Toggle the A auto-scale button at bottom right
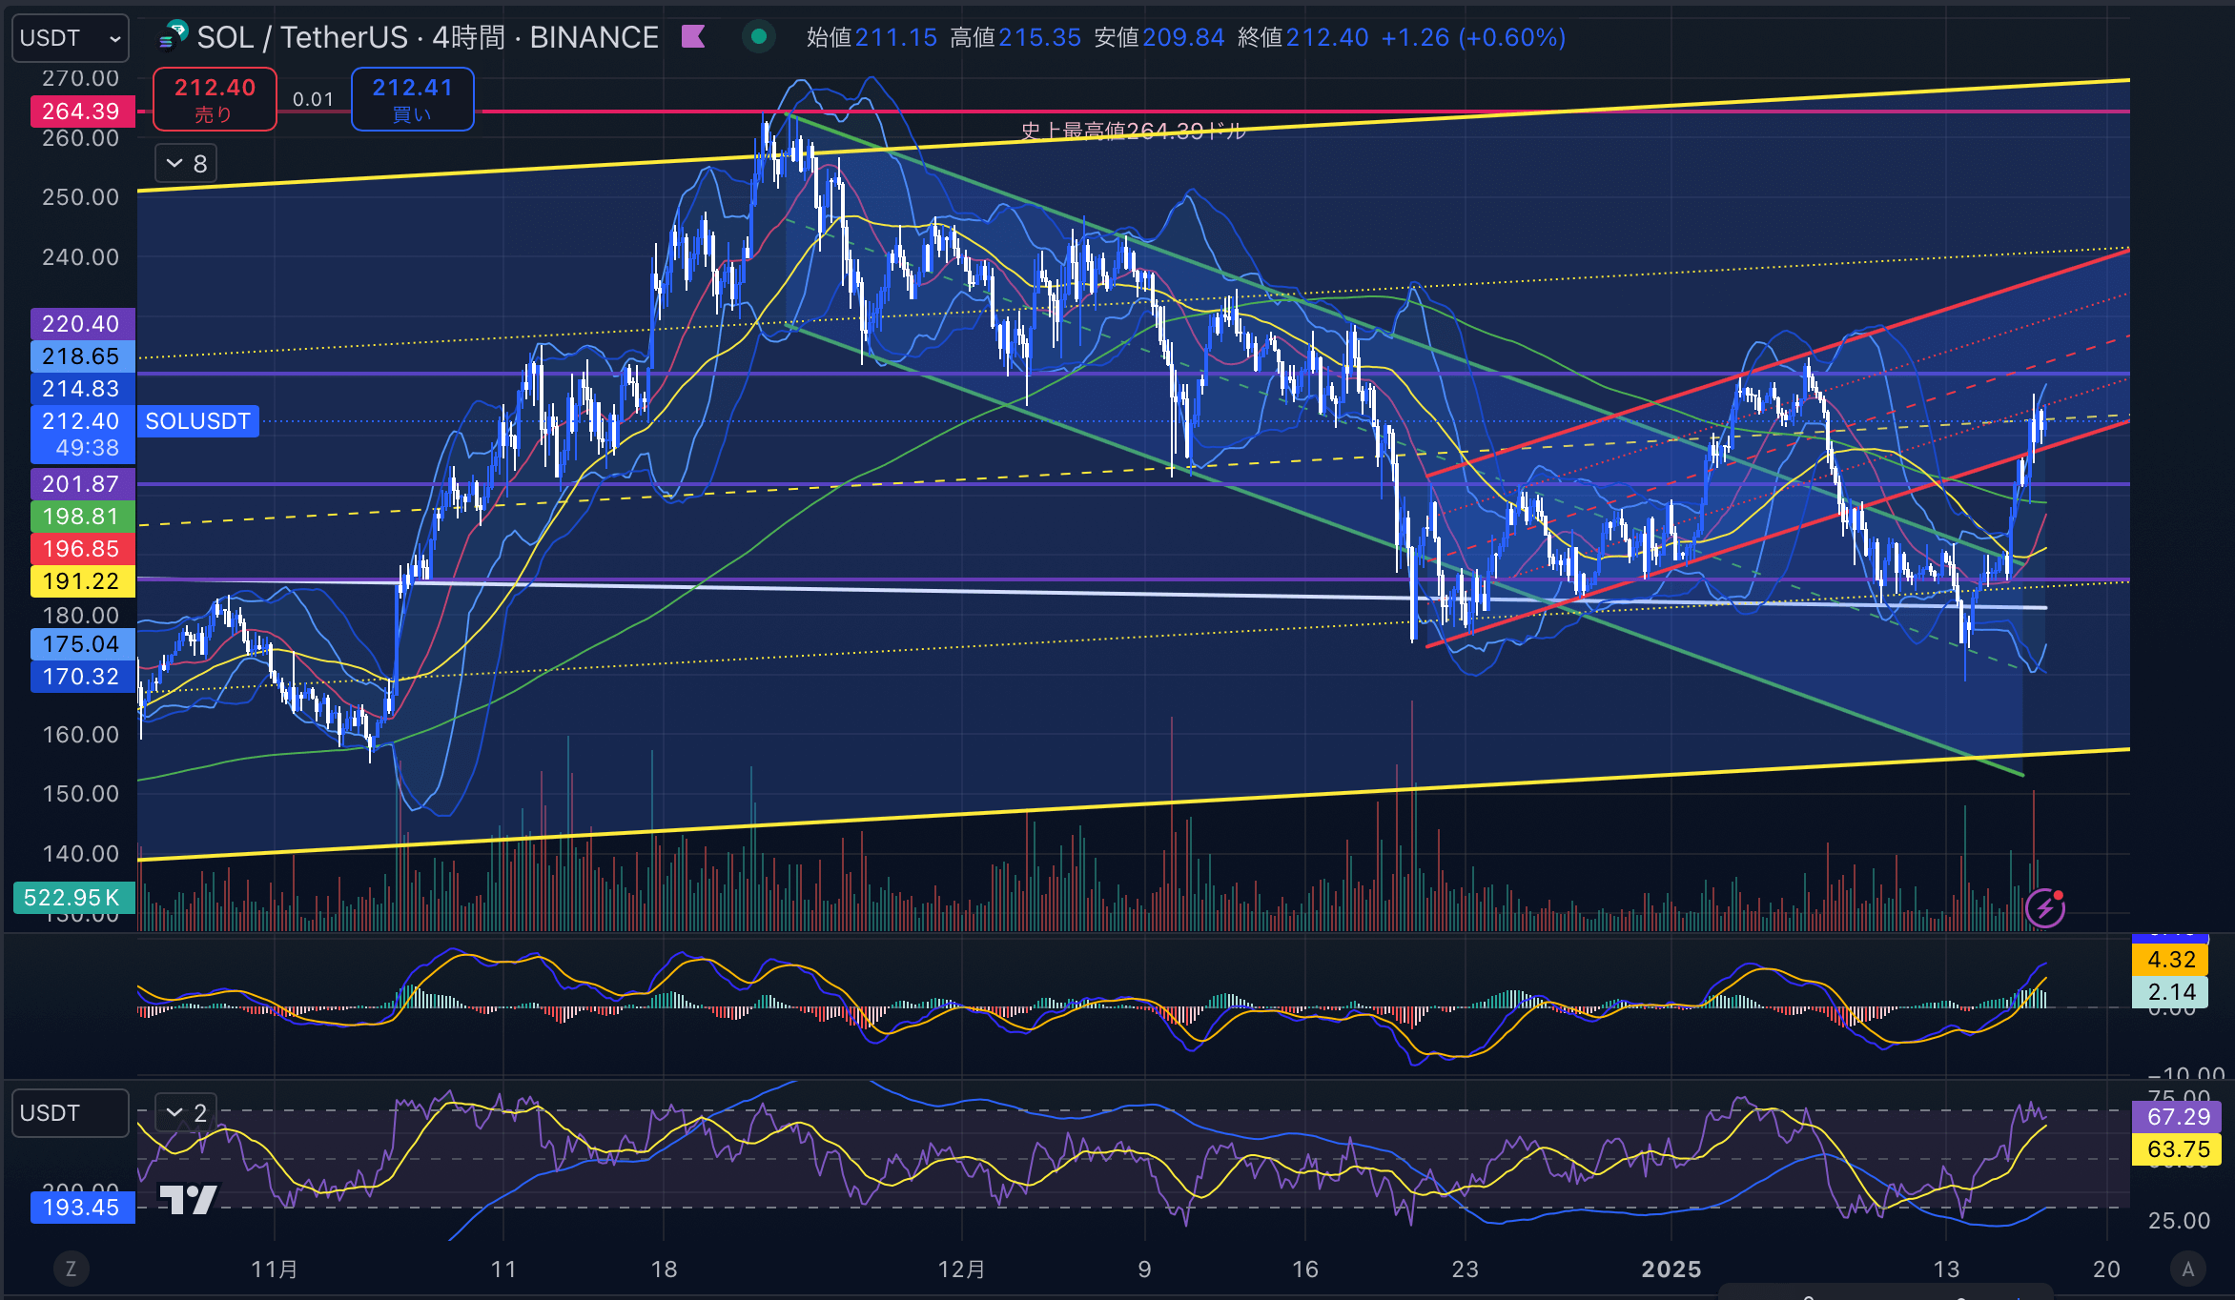The height and width of the screenshot is (1300, 2235). [2188, 1269]
